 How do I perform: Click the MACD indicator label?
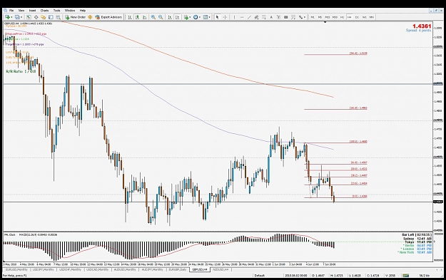click(x=38, y=235)
